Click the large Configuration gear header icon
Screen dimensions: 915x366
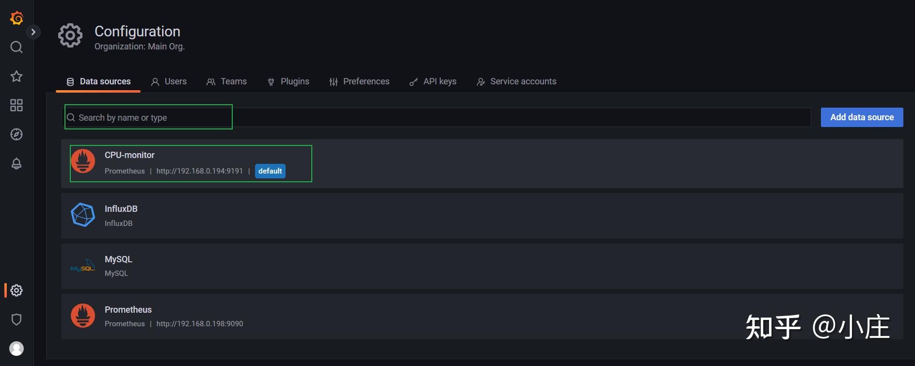point(70,35)
